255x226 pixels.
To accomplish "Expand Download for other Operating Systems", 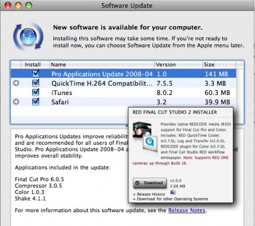I will point(170,199).
